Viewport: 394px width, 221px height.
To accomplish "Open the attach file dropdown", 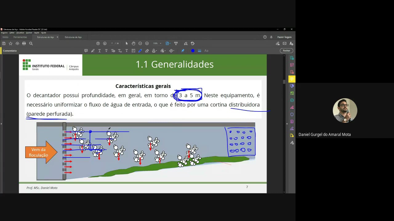I will [x=163, y=51].
